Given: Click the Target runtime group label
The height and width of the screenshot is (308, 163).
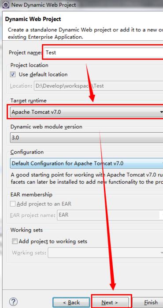Looking at the screenshot, I should click(29, 100).
